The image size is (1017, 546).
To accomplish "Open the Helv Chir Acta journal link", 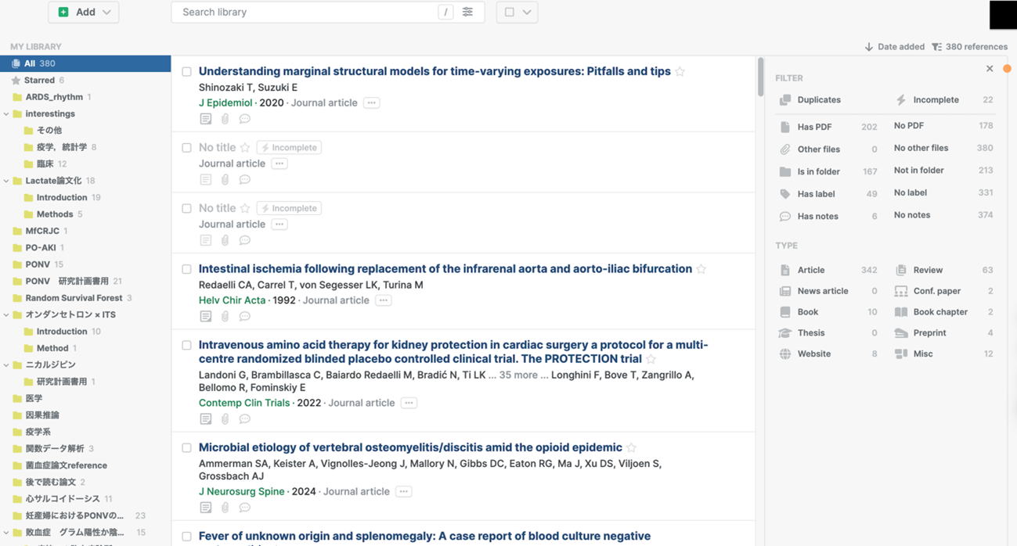I will pos(232,300).
